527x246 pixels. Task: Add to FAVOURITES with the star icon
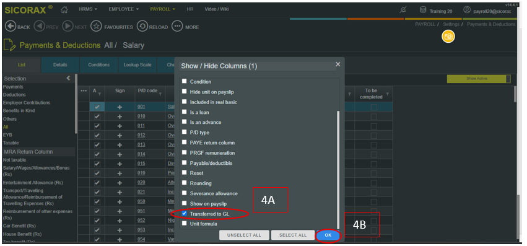(96, 26)
